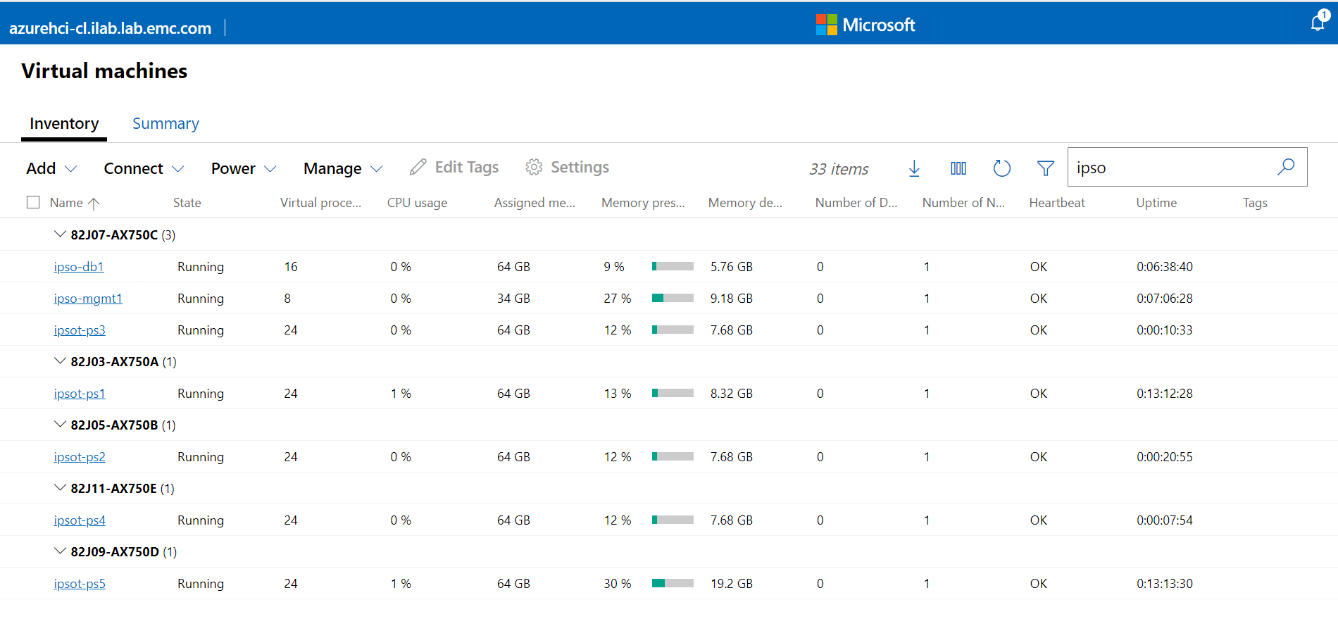This screenshot has height=638, width=1338.
Task: Switch to the Inventory tab
Action: 64,123
